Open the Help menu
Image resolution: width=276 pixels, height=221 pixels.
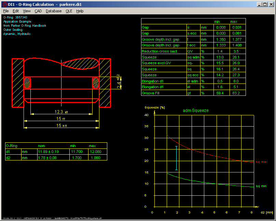tap(80, 11)
